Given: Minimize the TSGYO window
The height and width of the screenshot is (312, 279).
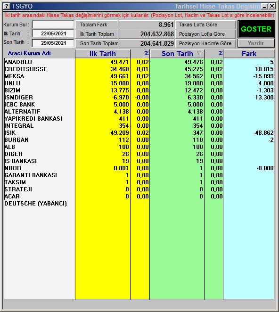Looking at the screenshot, I should 264,7.
